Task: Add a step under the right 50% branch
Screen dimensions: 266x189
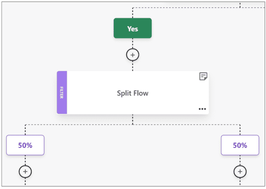Action: pyautogui.click(x=240, y=171)
